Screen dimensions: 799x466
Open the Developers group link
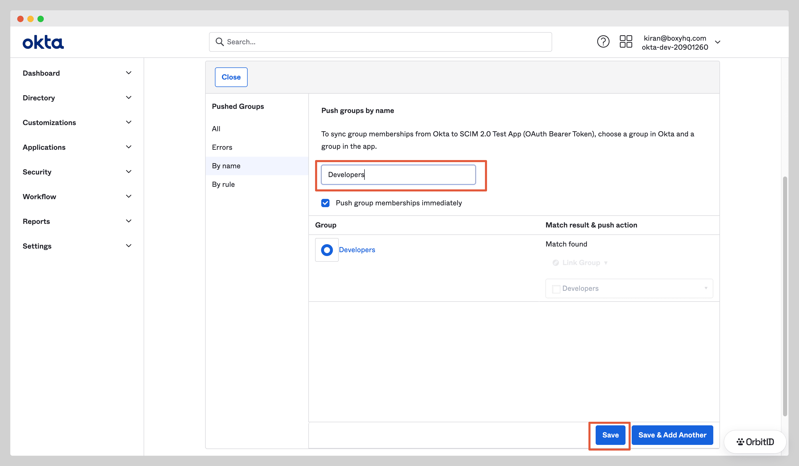(357, 250)
